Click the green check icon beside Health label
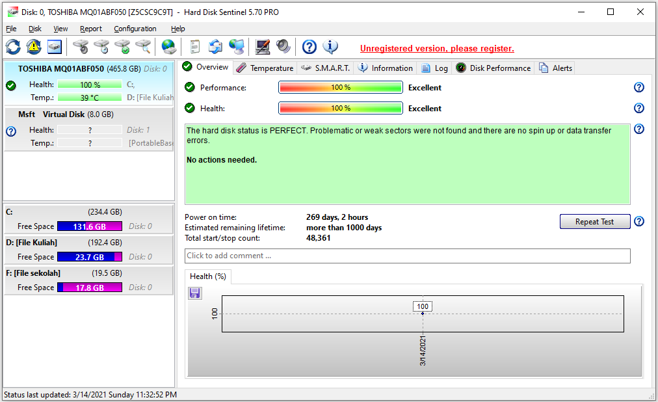This screenshot has height=402, width=658. pos(190,108)
